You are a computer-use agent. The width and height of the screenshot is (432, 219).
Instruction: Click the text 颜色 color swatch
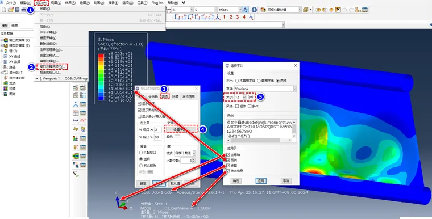(177, 137)
